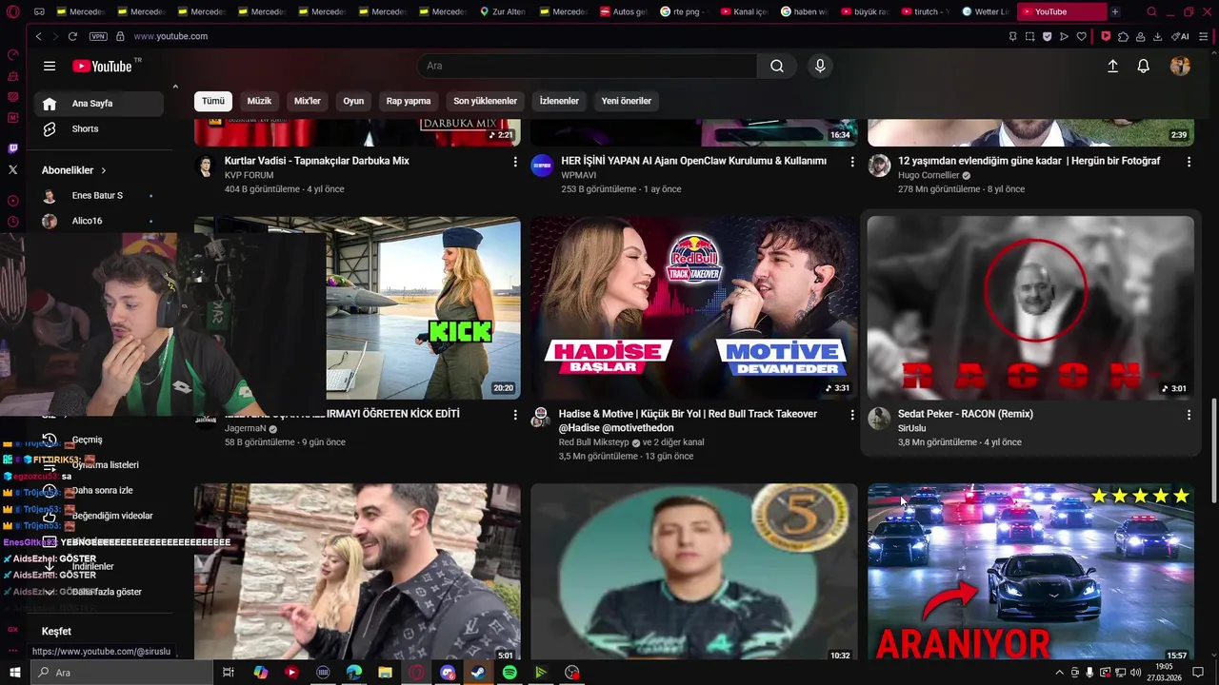The image size is (1219, 685).
Task: Open the YouTube upload/create icon
Action: pos(1112,66)
